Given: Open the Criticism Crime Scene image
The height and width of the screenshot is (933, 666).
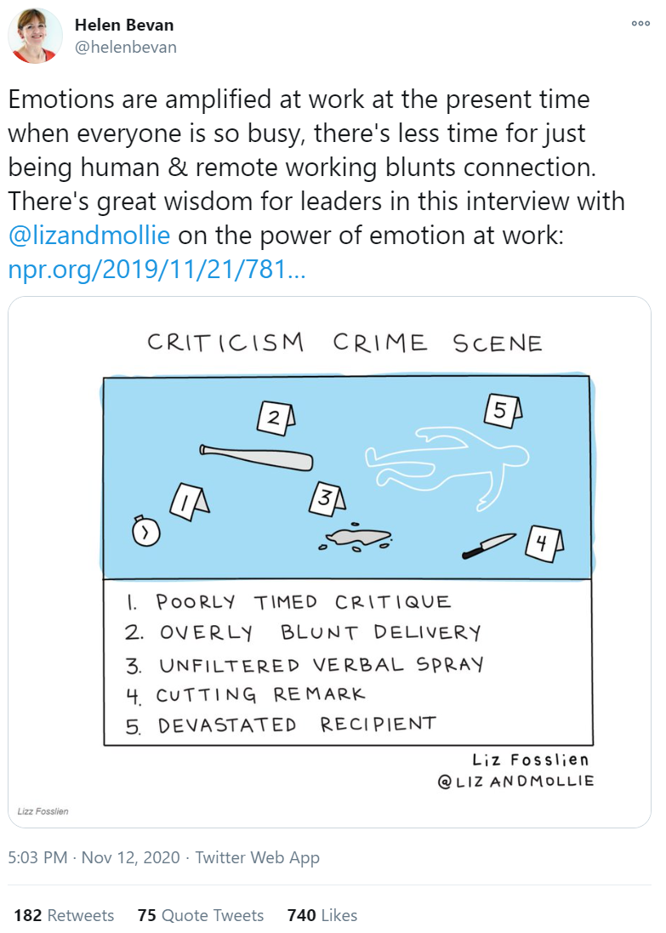Looking at the screenshot, I should (x=329, y=561).
